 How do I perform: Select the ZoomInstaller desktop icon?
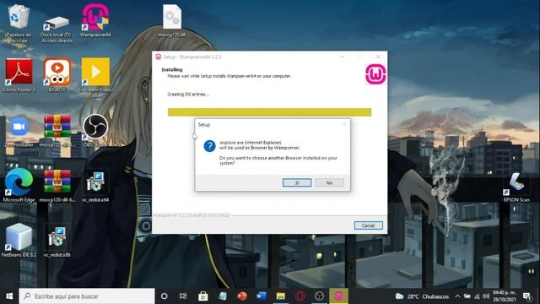(19, 131)
